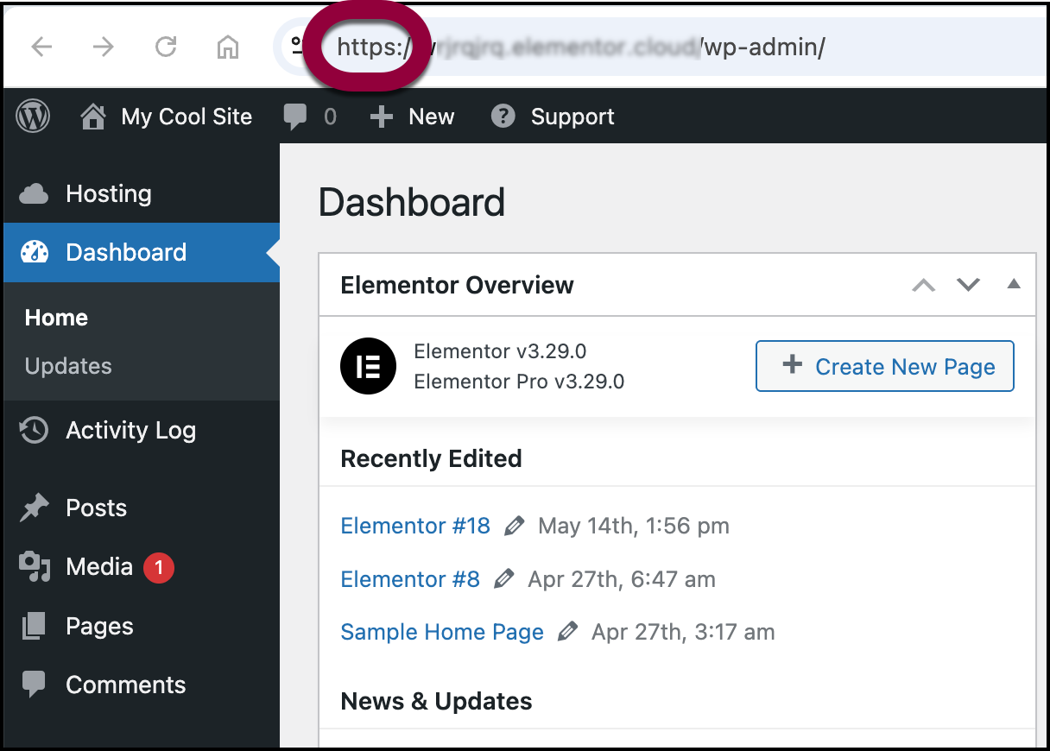
Task: Move Elementor Overview widget up
Action: click(x=924, y=285)
